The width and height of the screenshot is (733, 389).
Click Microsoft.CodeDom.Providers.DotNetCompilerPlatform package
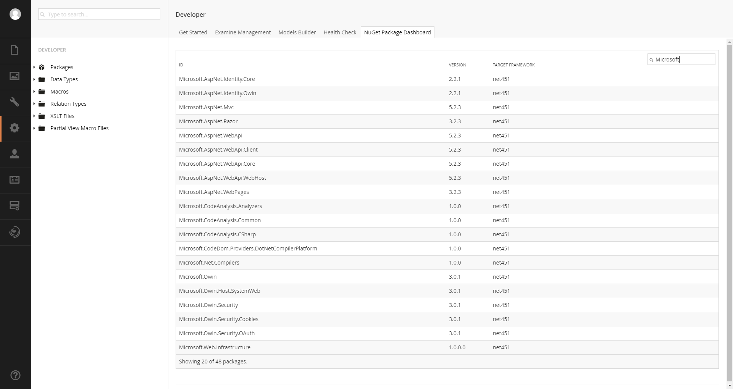tap(248, 249)
